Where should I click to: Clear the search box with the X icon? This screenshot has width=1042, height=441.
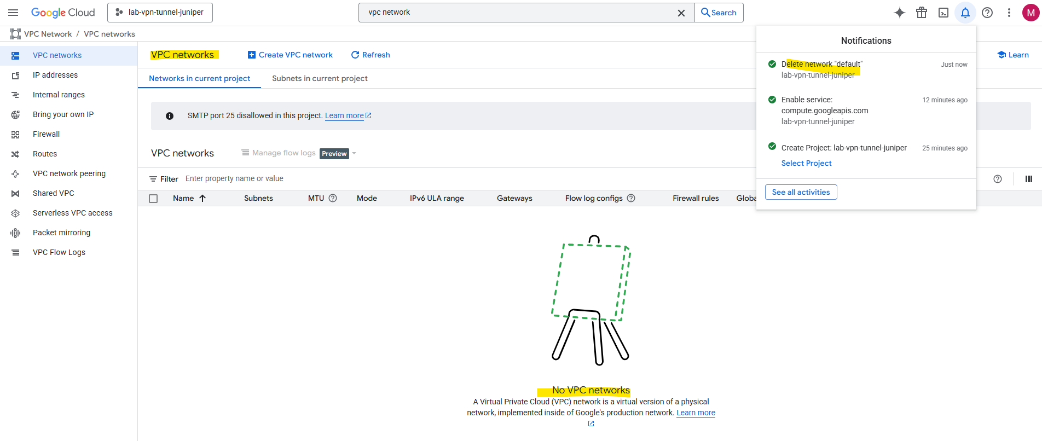coord(681,13)
